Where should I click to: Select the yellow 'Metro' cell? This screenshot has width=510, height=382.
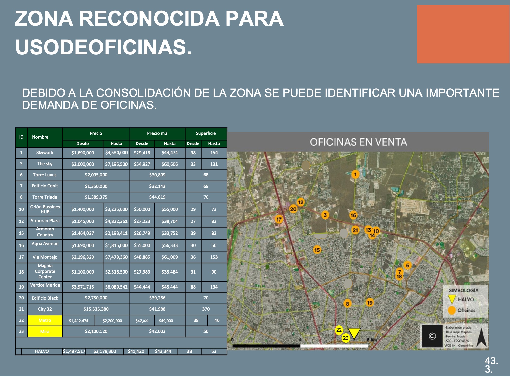(x=45, y=320)
